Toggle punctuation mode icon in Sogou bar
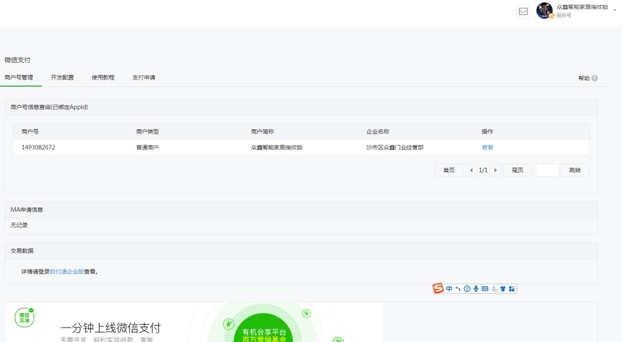The width and height of the screenshot is (622, 342). [458, 289]
